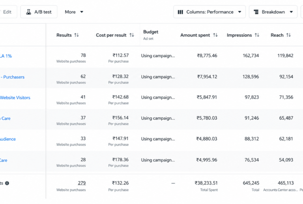Screen dimensions: 303x204
Task: Select the 41 results cell
Action: [x=83, y=97]
